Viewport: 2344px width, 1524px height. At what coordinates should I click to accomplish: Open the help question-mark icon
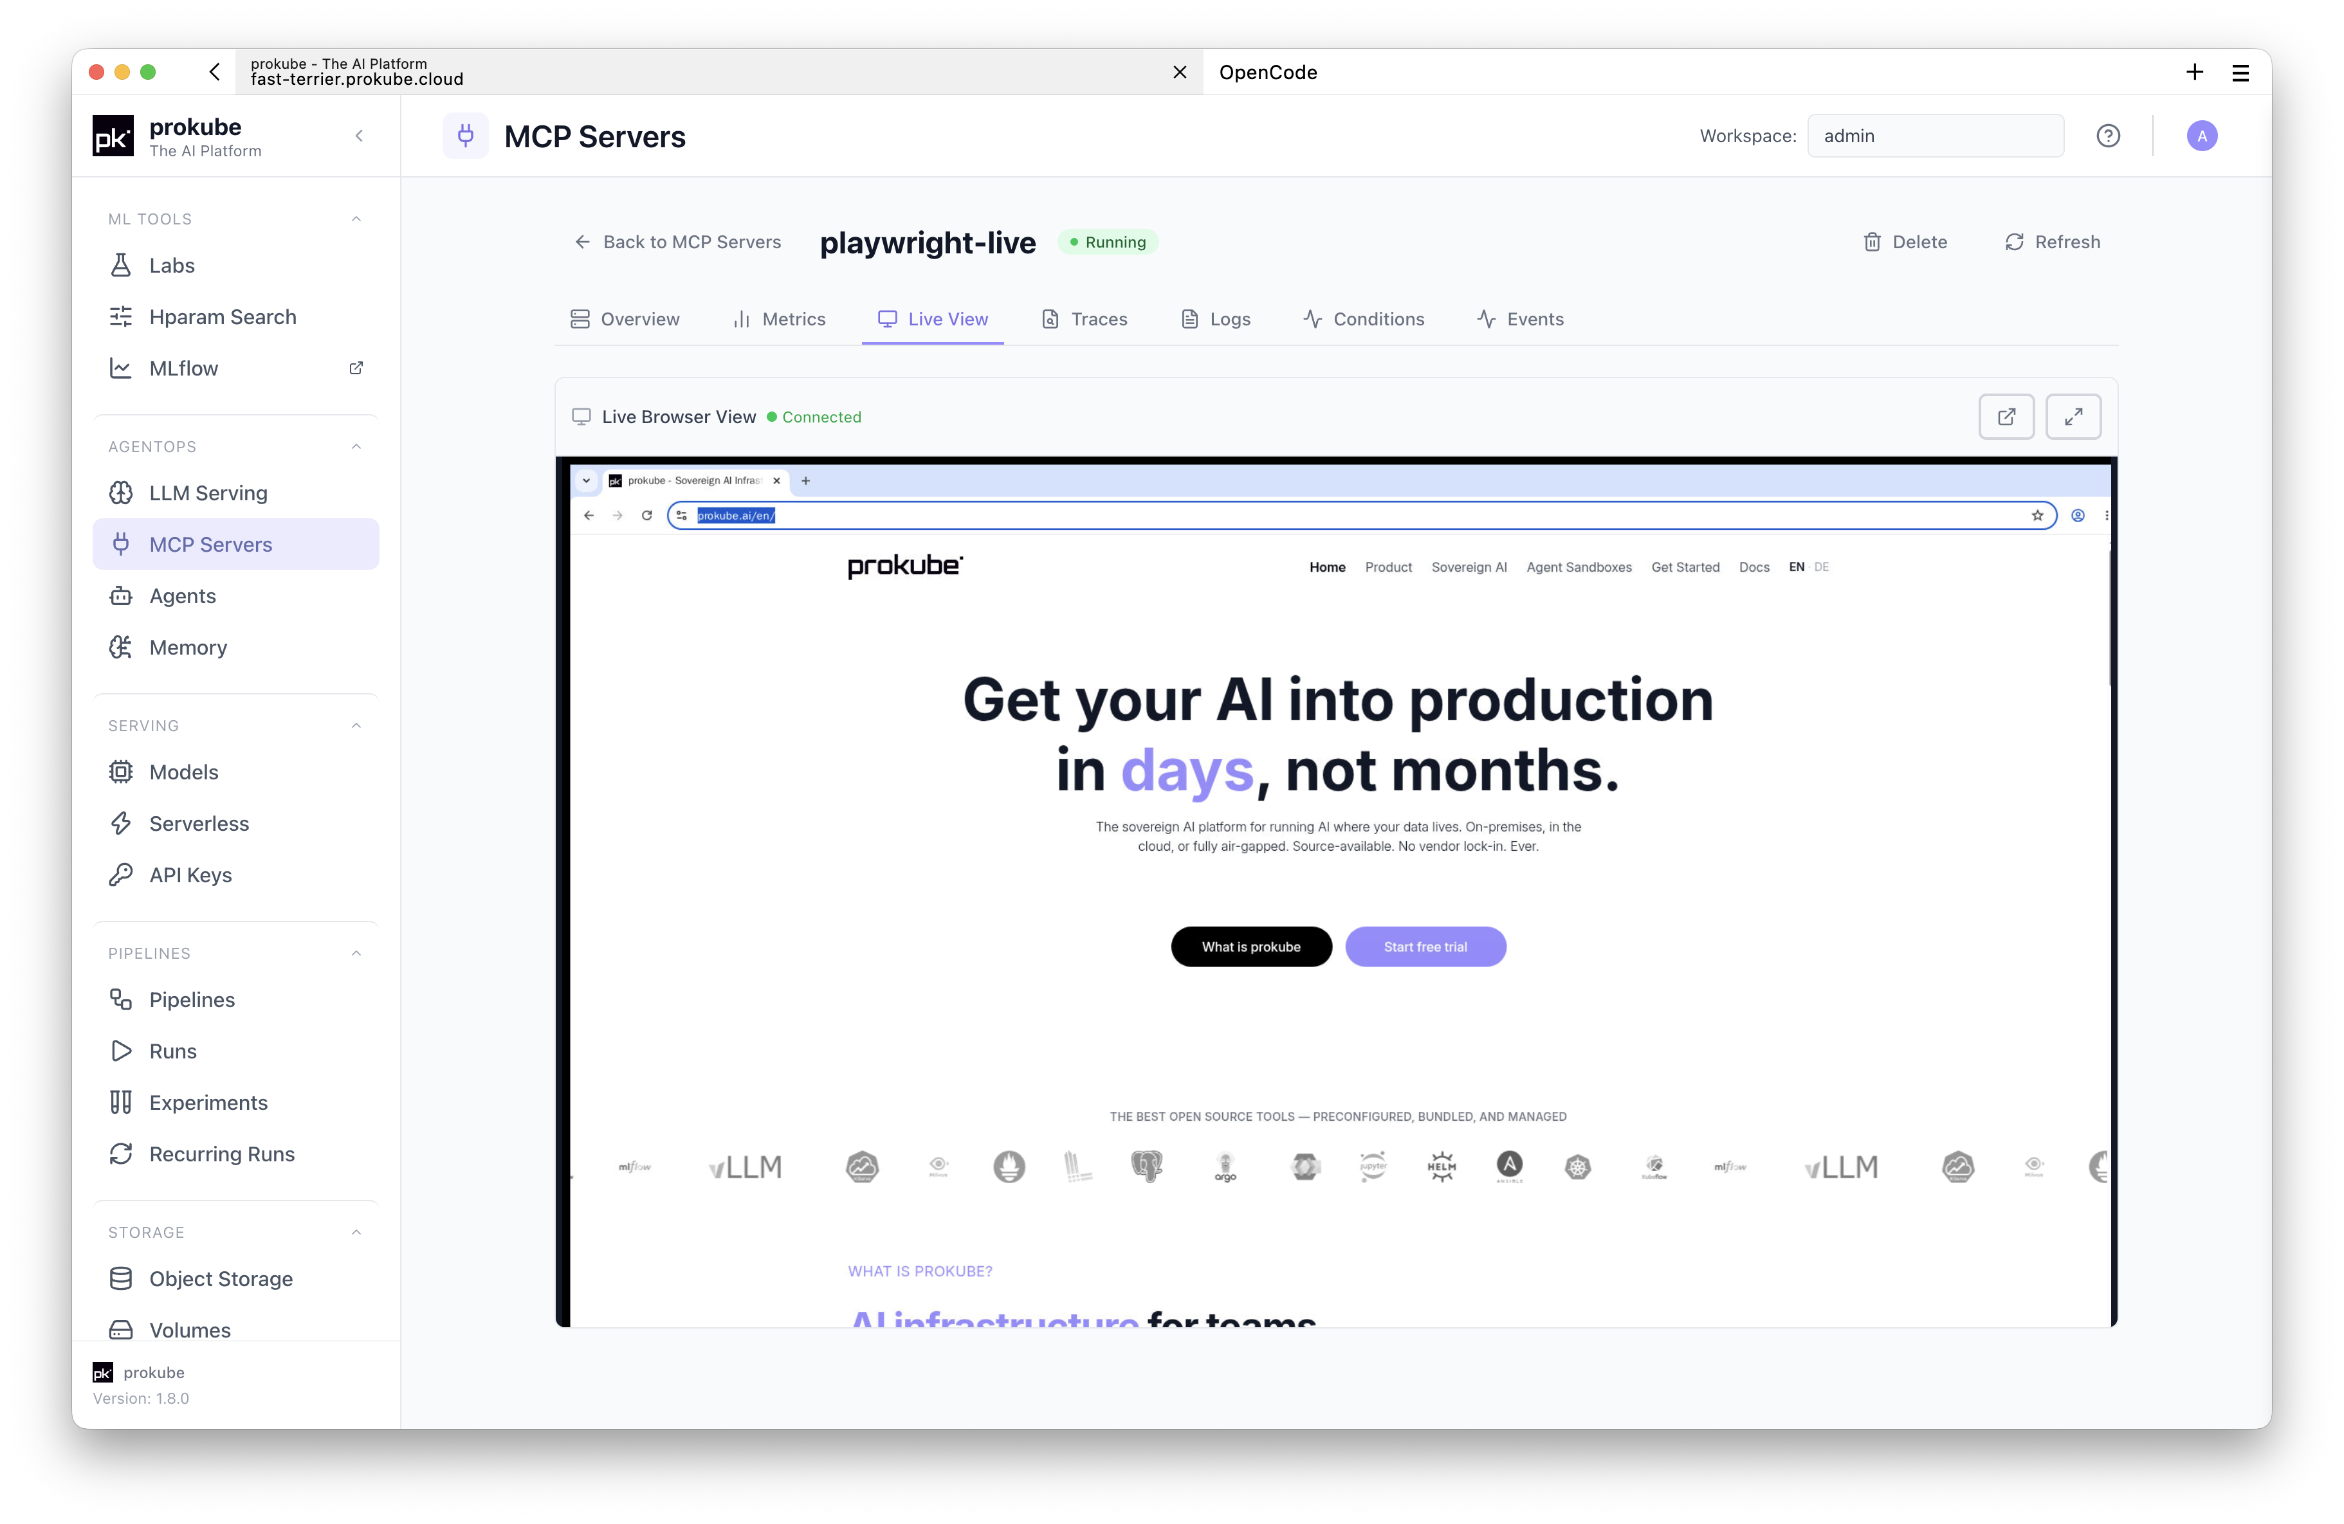coord(2108,136)
